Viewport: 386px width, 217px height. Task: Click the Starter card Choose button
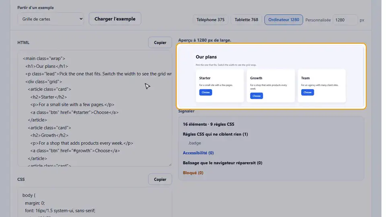(205, 92)
